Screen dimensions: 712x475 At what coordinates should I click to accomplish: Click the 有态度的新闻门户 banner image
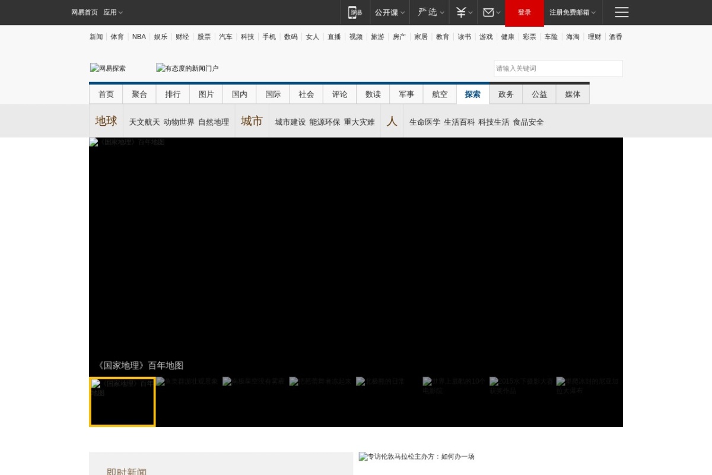[187, 68]
